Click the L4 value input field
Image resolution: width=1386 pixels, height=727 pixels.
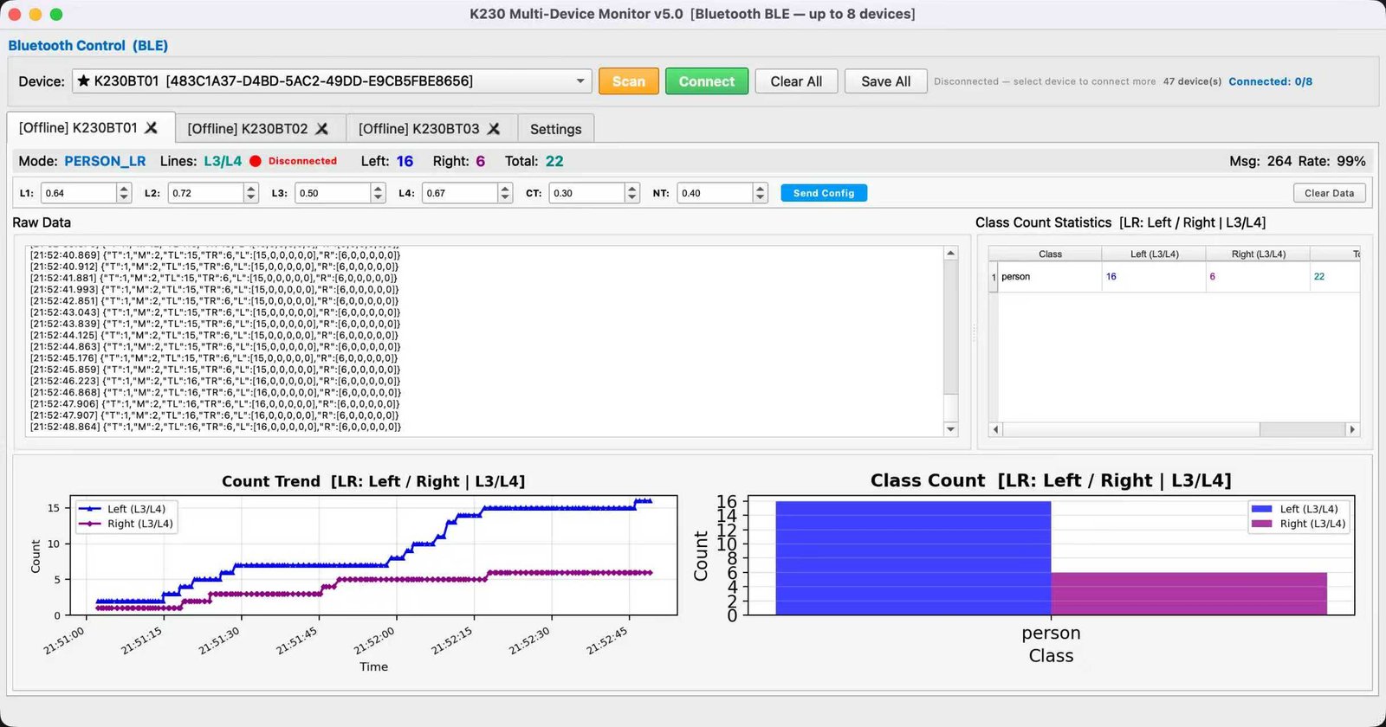[460, 193]
